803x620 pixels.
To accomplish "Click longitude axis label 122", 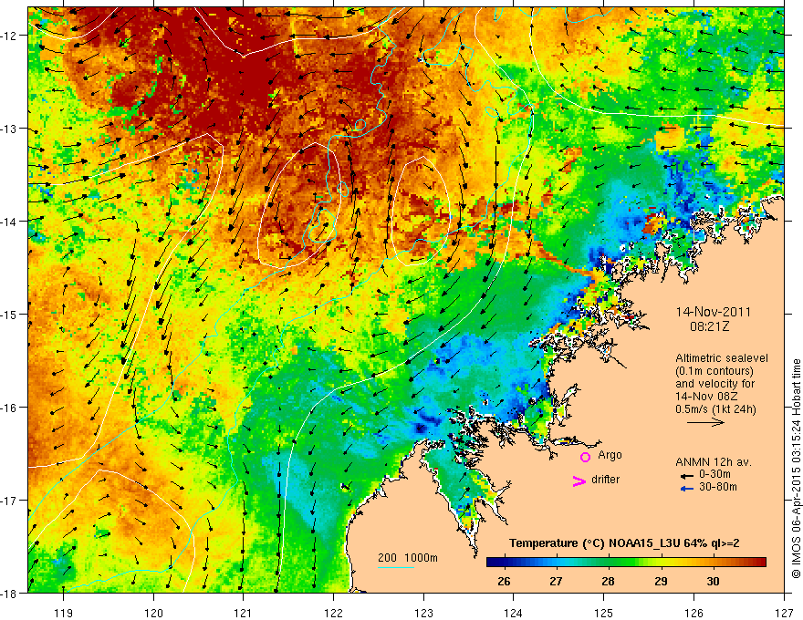I will (x=334, y=614).
